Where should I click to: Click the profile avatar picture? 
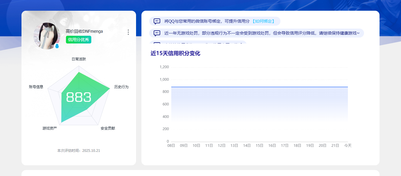[x=47, y=36]
